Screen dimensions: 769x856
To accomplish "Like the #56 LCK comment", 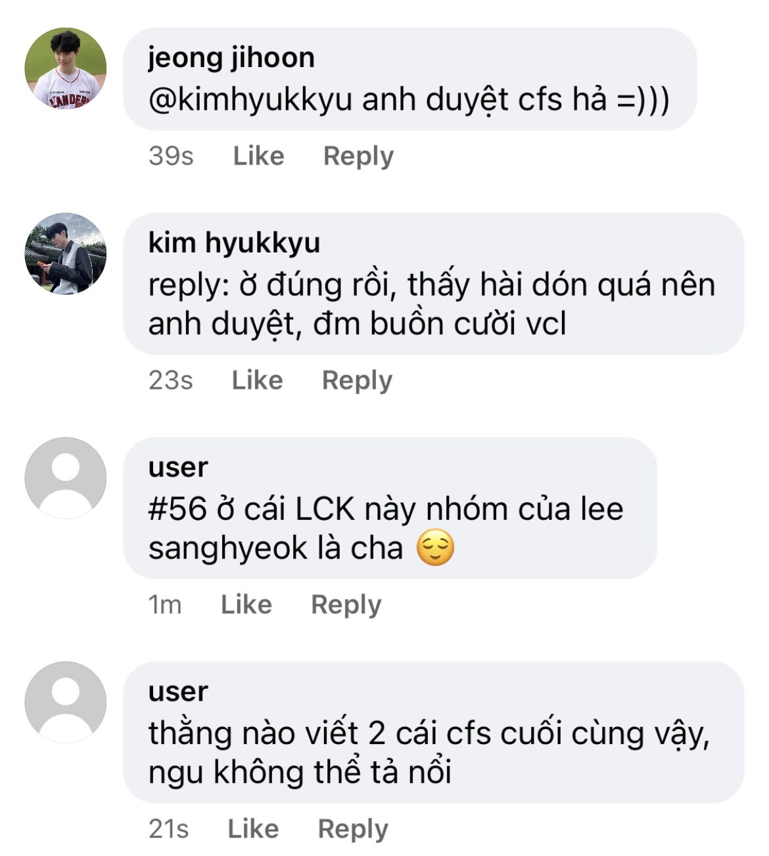I will click(246, 605).
